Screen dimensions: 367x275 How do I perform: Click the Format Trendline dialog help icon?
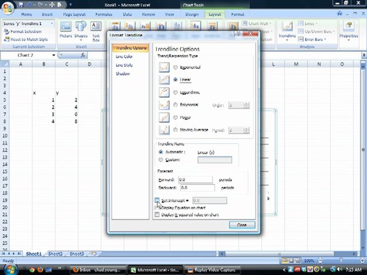tap(238, 34)
